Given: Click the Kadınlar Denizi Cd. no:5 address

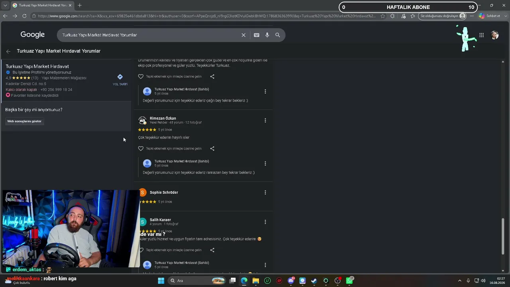Looking at the screenshot, I should pos(26,84).
